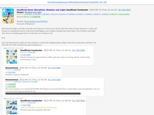This screenshot has width=154, height=115.
Task: Follow reply link >>133013647 in post No.133013684
Action: (x=11, y=72)
